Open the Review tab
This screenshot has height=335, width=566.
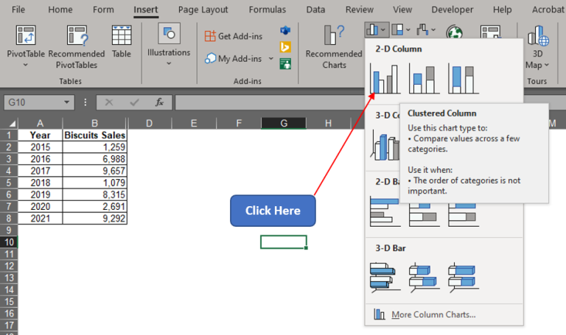(360, 10)
